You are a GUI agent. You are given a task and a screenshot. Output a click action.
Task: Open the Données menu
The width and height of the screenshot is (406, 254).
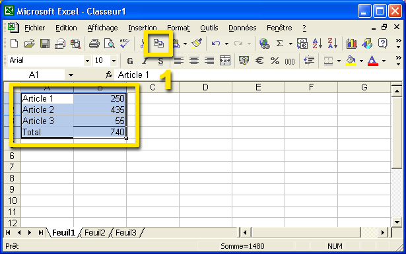pyautogui.click(x=242, y=28)
